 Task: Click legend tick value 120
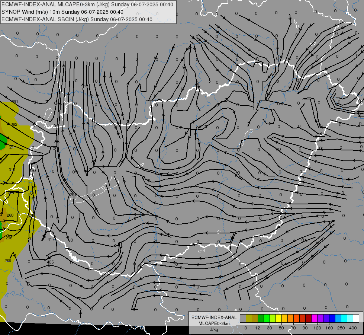click(317, 328)
